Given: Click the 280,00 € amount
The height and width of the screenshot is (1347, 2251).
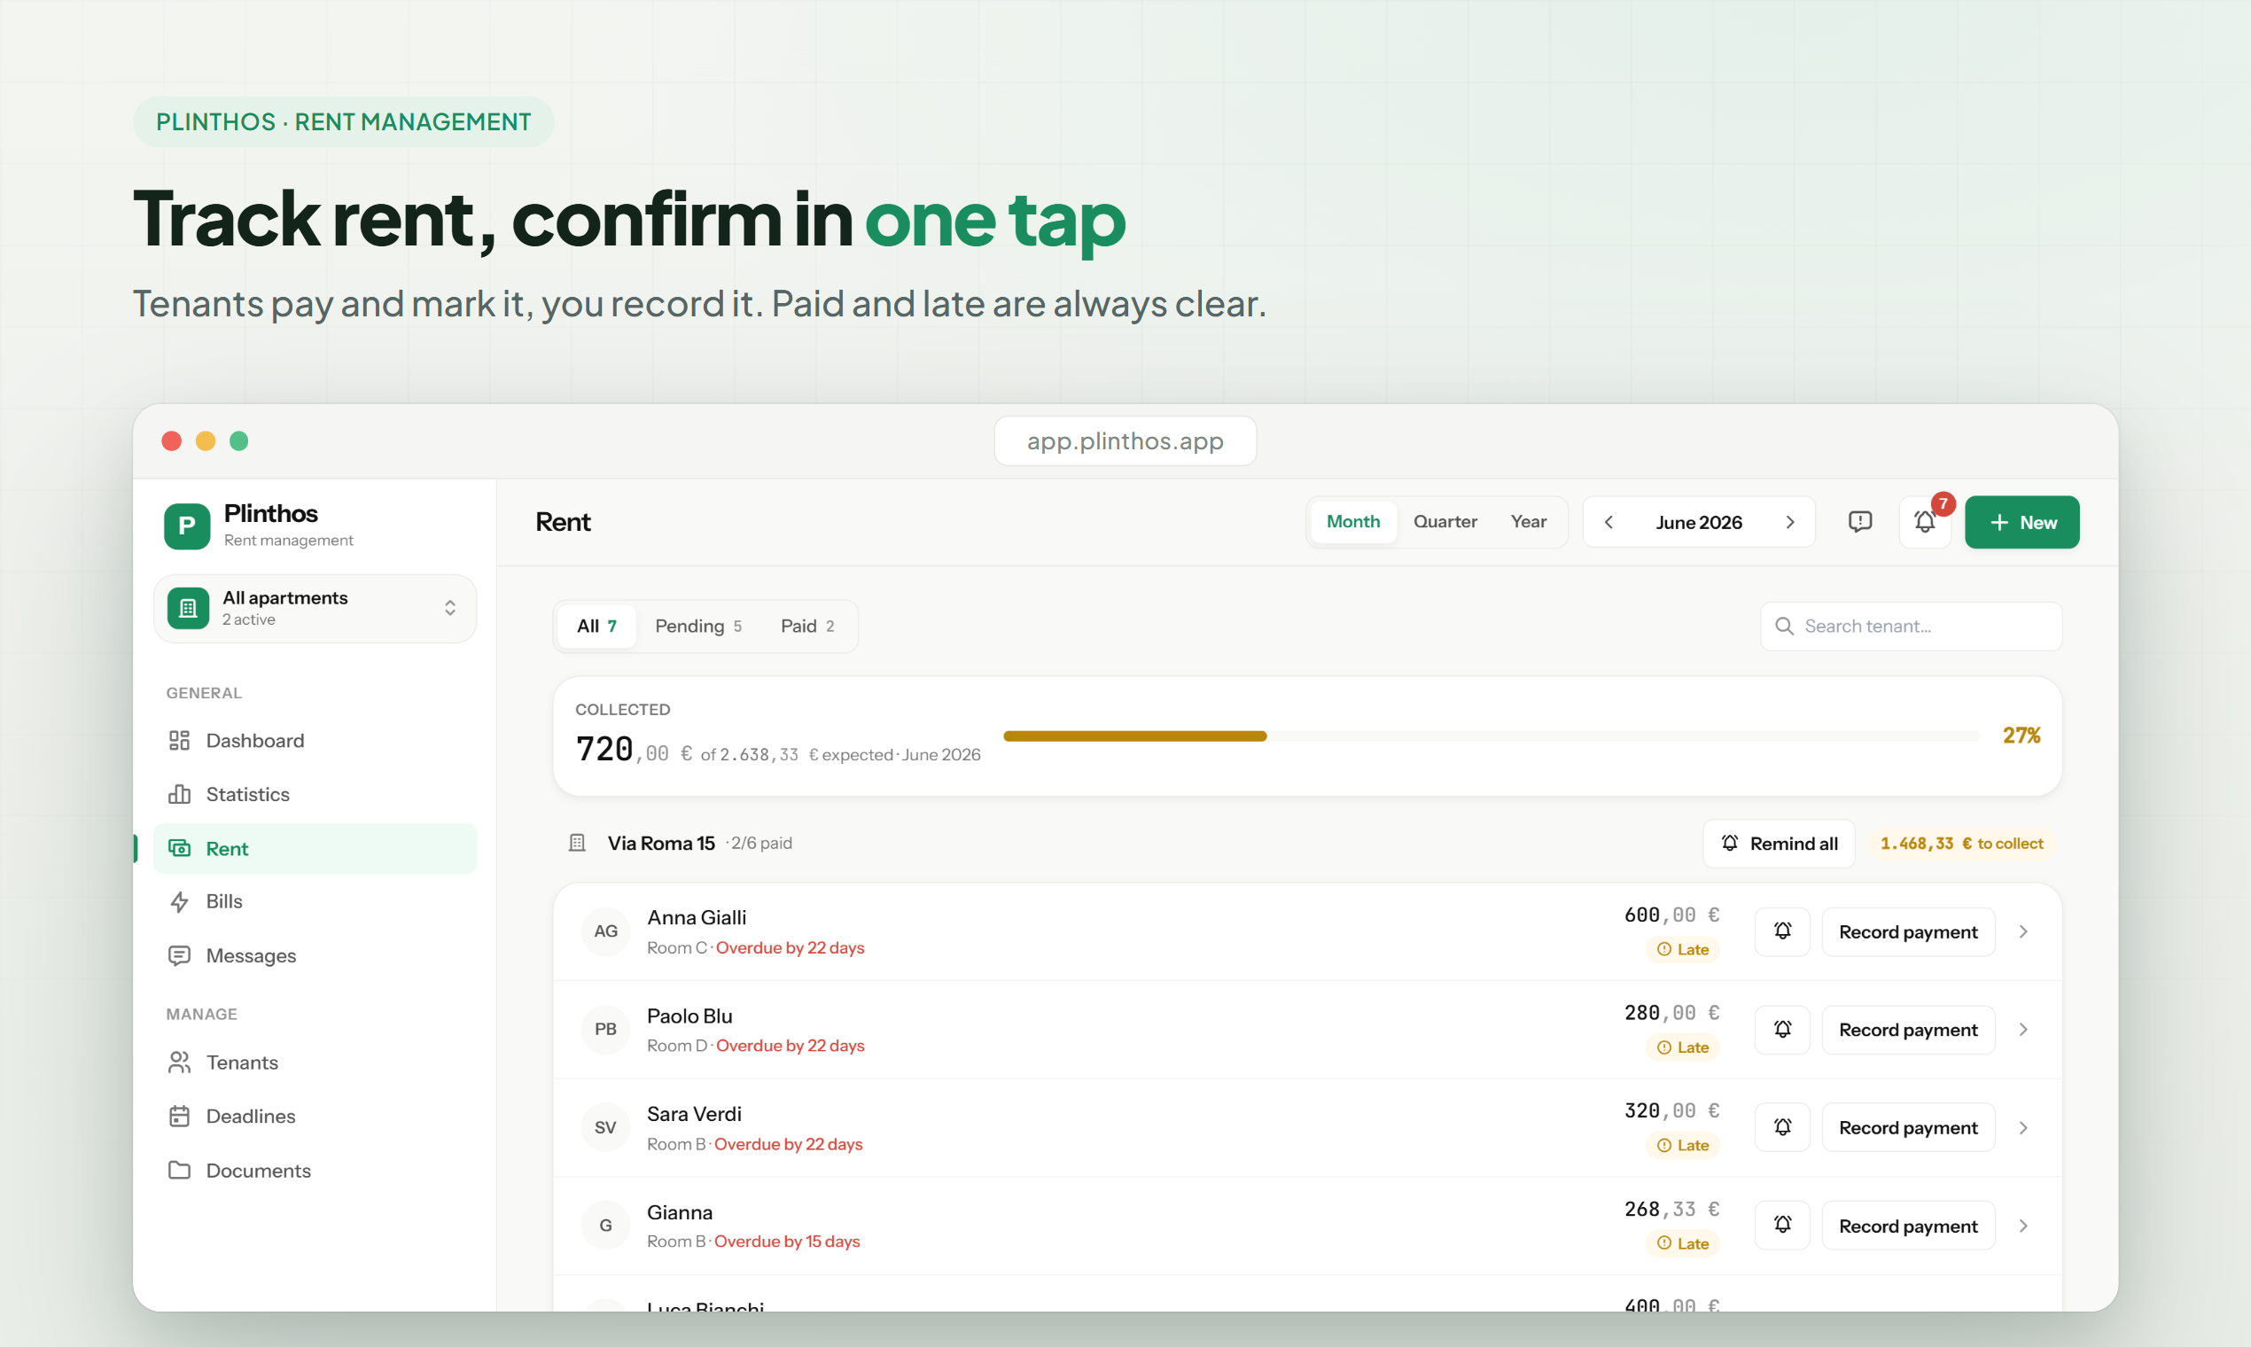Looking at the screenshot, I should pos(1671,1013).
